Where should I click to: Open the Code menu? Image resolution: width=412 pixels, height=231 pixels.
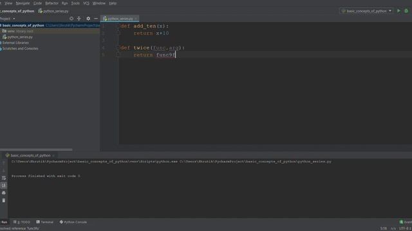37,3
